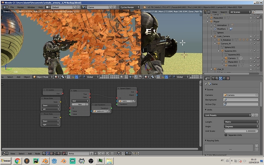The image size is (264, 165).
Task: Click the node editor Node menu
Action: [37, 154]
